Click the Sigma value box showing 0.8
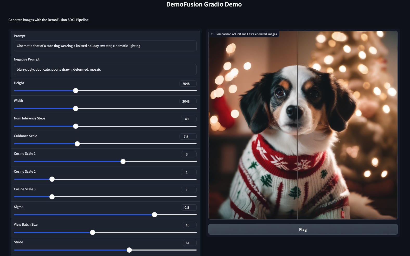This screenshot has width=410, height=256. point(189,207)
